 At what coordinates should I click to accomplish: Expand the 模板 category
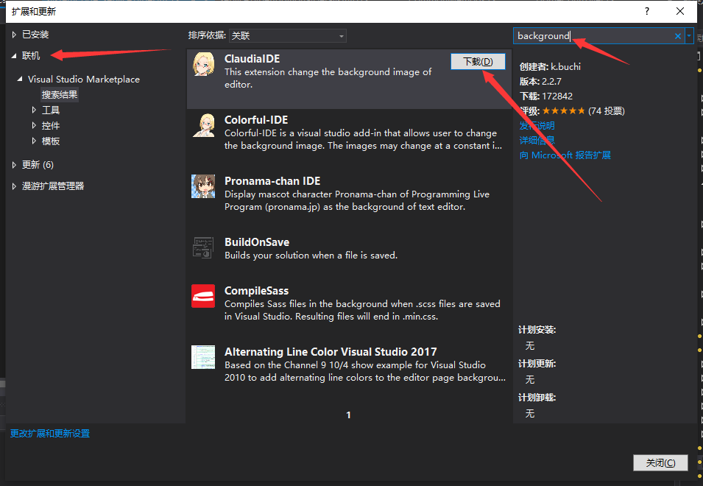(34, 141)
